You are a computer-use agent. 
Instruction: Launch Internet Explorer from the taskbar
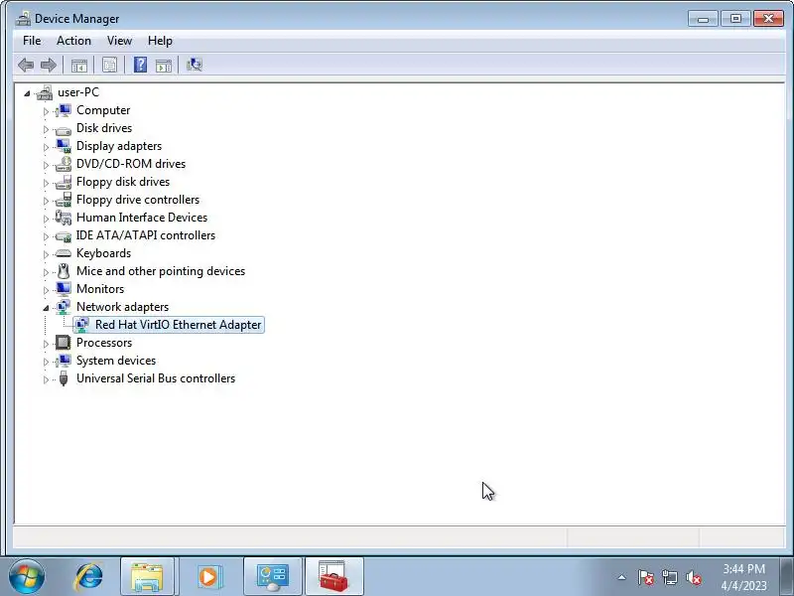[89, 577]
